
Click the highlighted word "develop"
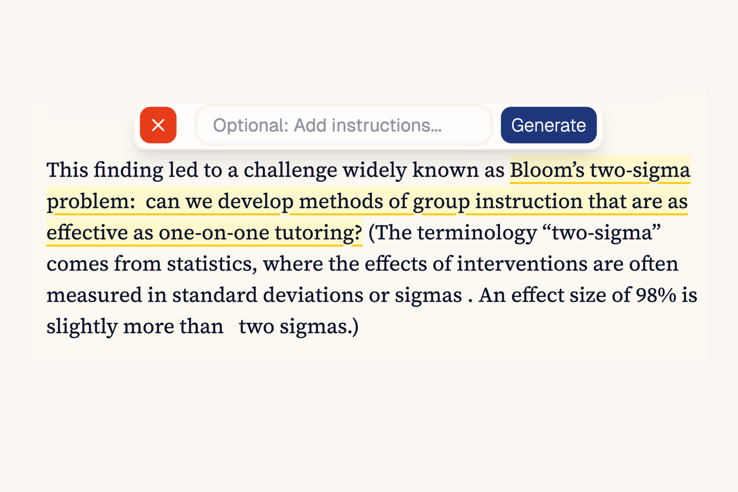tap(255, 201)
